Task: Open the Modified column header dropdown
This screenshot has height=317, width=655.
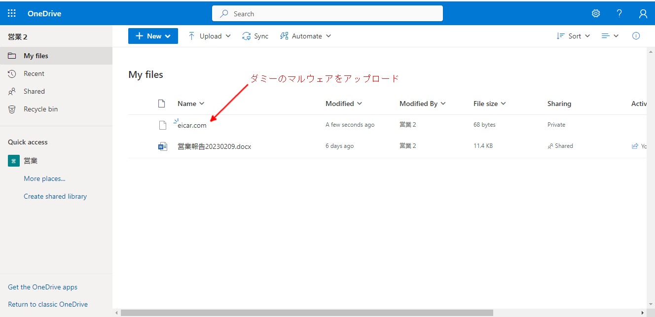Action: [x=344, y=104]
